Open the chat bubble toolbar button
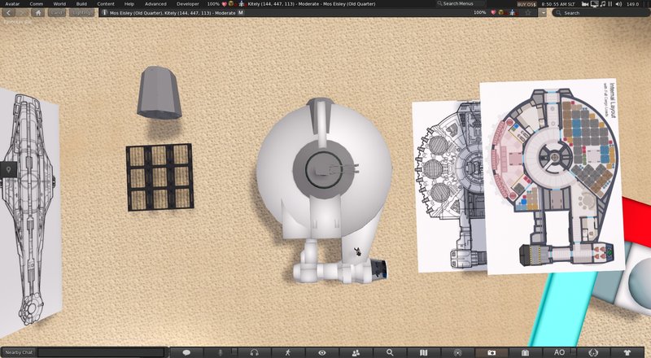This screenshot has width=651, height=358. click(186, 352)
